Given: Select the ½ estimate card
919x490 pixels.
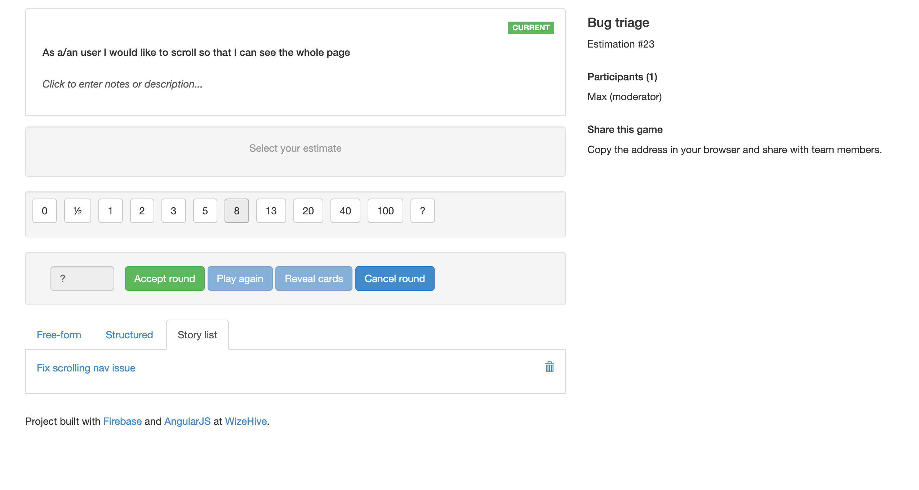Looking at the screenshot, I should point(77,211).
